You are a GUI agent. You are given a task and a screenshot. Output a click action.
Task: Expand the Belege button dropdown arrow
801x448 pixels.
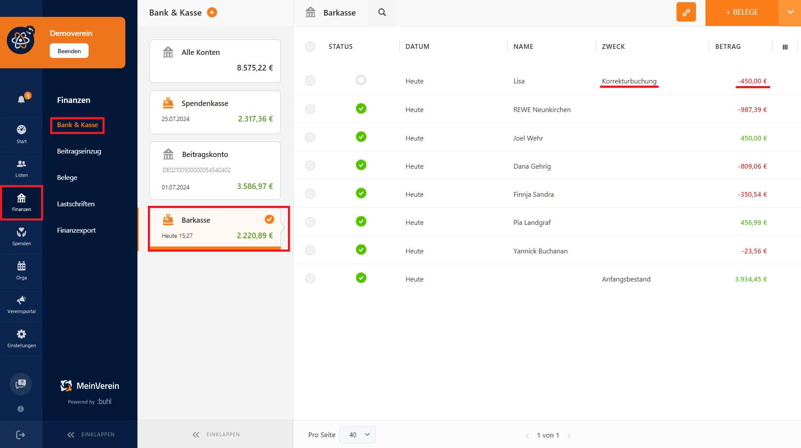click(x=790, y=13)
